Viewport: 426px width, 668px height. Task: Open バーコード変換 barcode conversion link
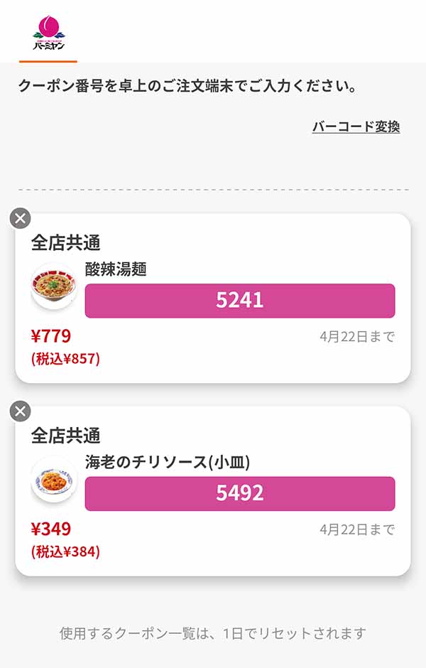[x=356, y=126]
